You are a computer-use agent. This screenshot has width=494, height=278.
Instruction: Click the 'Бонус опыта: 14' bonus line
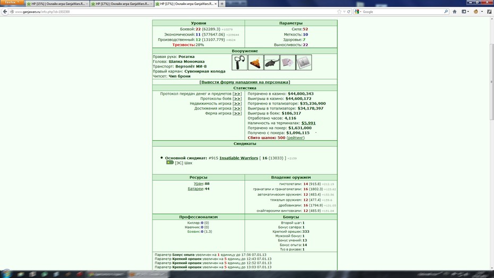pyautogui.click(x=293, y=245)
